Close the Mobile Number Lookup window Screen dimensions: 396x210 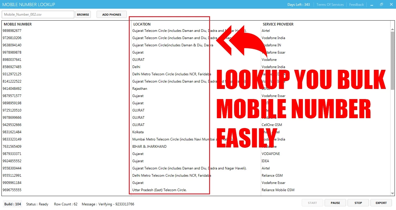coord(391,5)
